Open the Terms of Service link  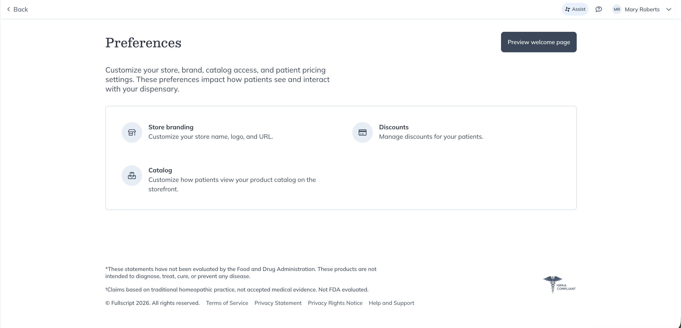[227, 303]
